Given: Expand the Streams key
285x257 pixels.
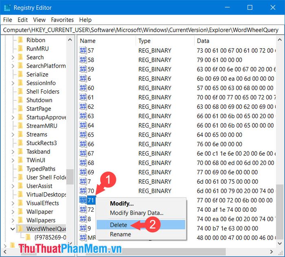Looking at the screenshot, I should coord(13,134).
